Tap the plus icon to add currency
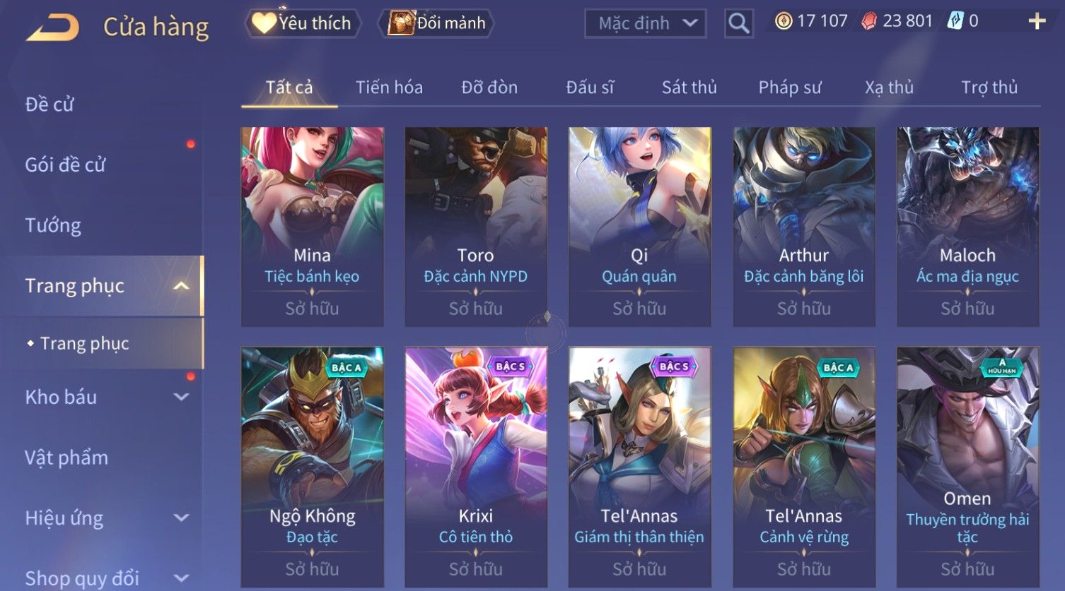The width and height of the screenshot is (1065, 591). click(1037, 21)
